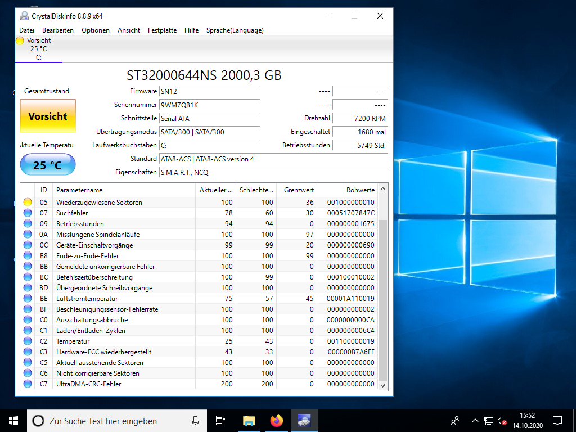Click the Aktueller column header
The image size is (576, 432).
click(x=215, y=190)
